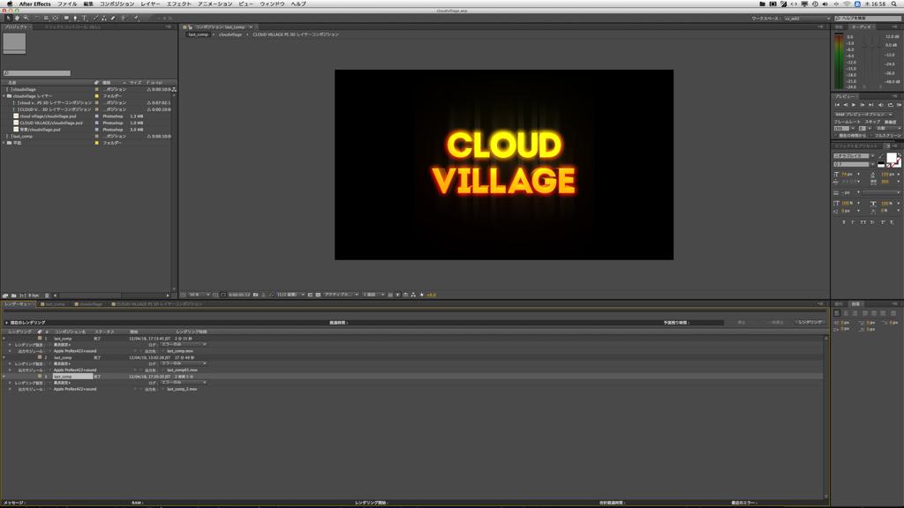Select the Hand tool
Screen dimensions: 904x508
pyautogui.click(x=18, y=18)
